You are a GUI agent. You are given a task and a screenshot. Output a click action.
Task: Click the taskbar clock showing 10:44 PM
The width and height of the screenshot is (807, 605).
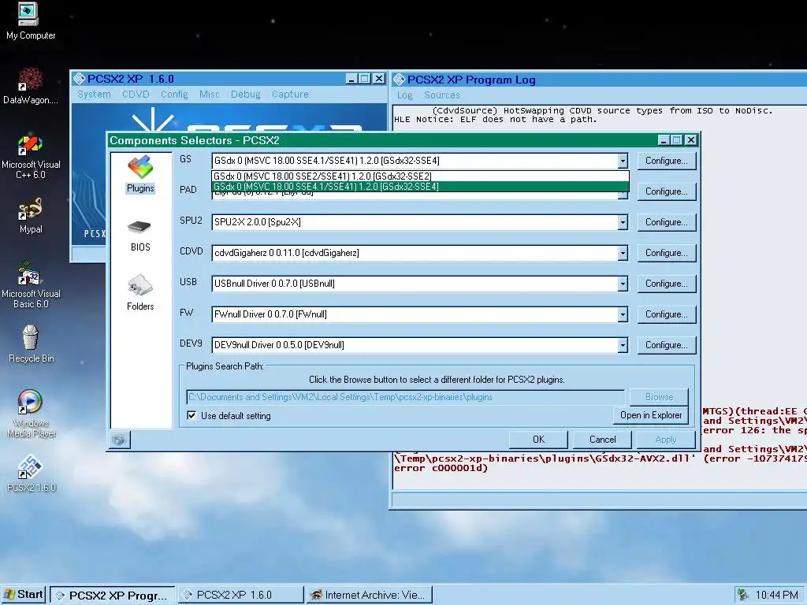pyautogui.click(x=776, y=596)
